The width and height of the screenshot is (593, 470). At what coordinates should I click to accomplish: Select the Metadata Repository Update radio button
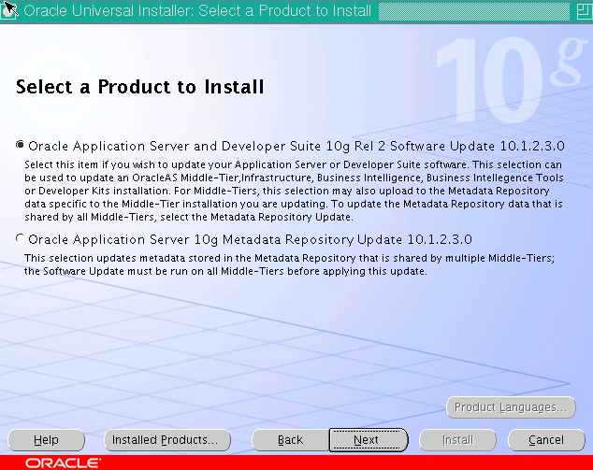20,238
